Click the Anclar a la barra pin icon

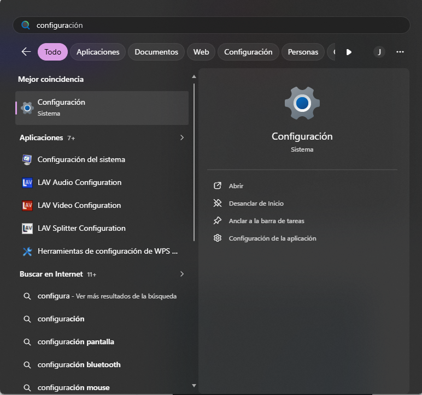click(x=218, y=221)
